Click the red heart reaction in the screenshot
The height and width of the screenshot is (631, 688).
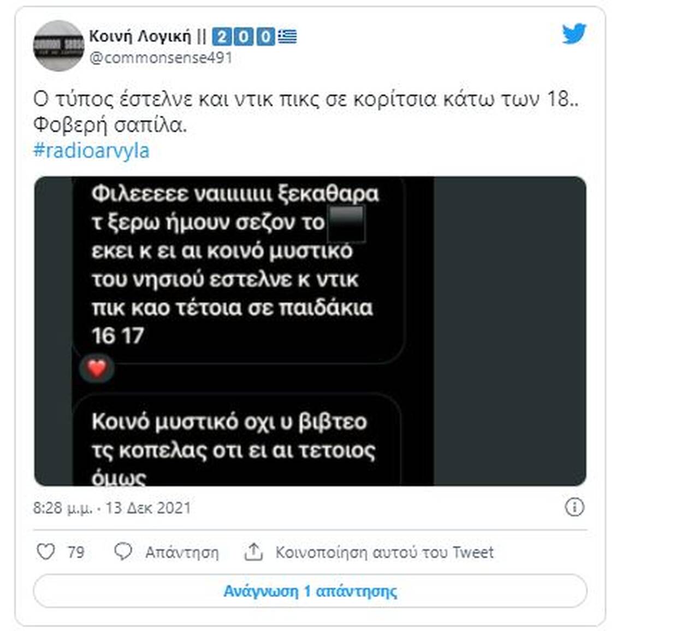tap(97, 369)
